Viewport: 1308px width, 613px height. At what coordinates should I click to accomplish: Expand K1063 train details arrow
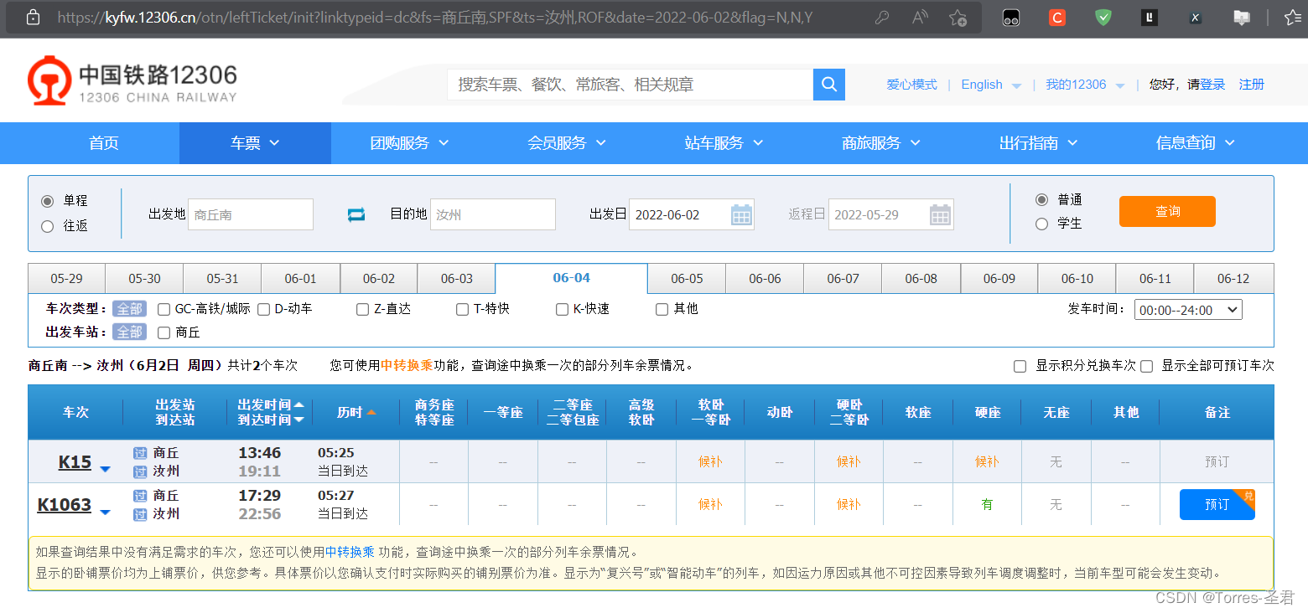(x=105, y=513)
